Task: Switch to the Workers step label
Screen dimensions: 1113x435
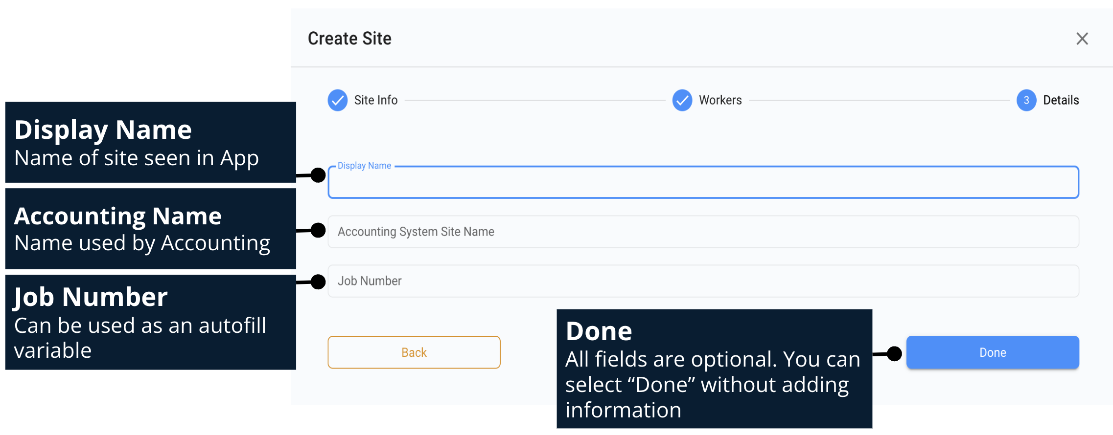Action: tap(720, 100)
